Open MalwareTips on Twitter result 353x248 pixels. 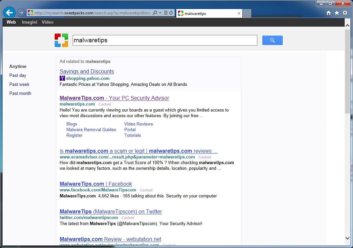point(111,212)
